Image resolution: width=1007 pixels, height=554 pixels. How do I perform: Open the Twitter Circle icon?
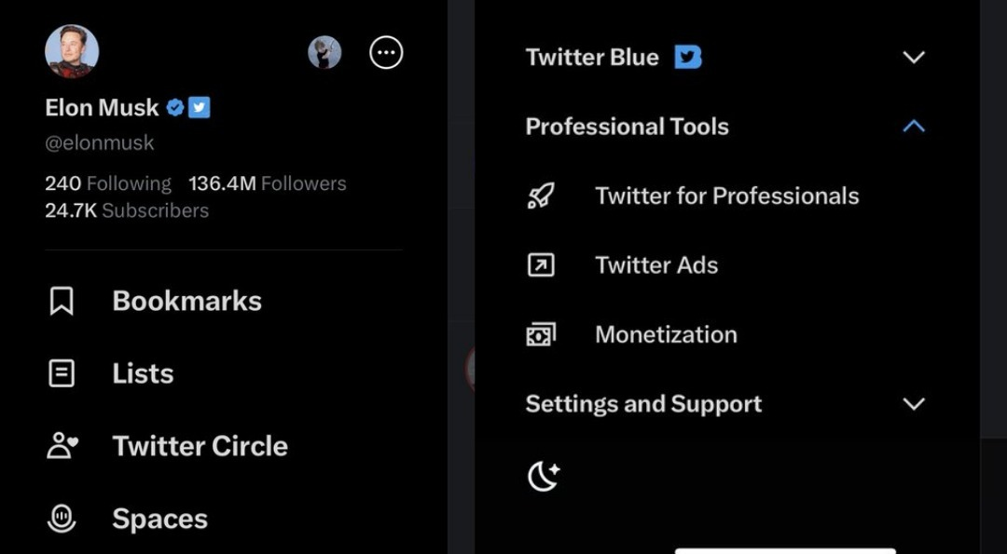pyautogui.click(x=61, y=445)
